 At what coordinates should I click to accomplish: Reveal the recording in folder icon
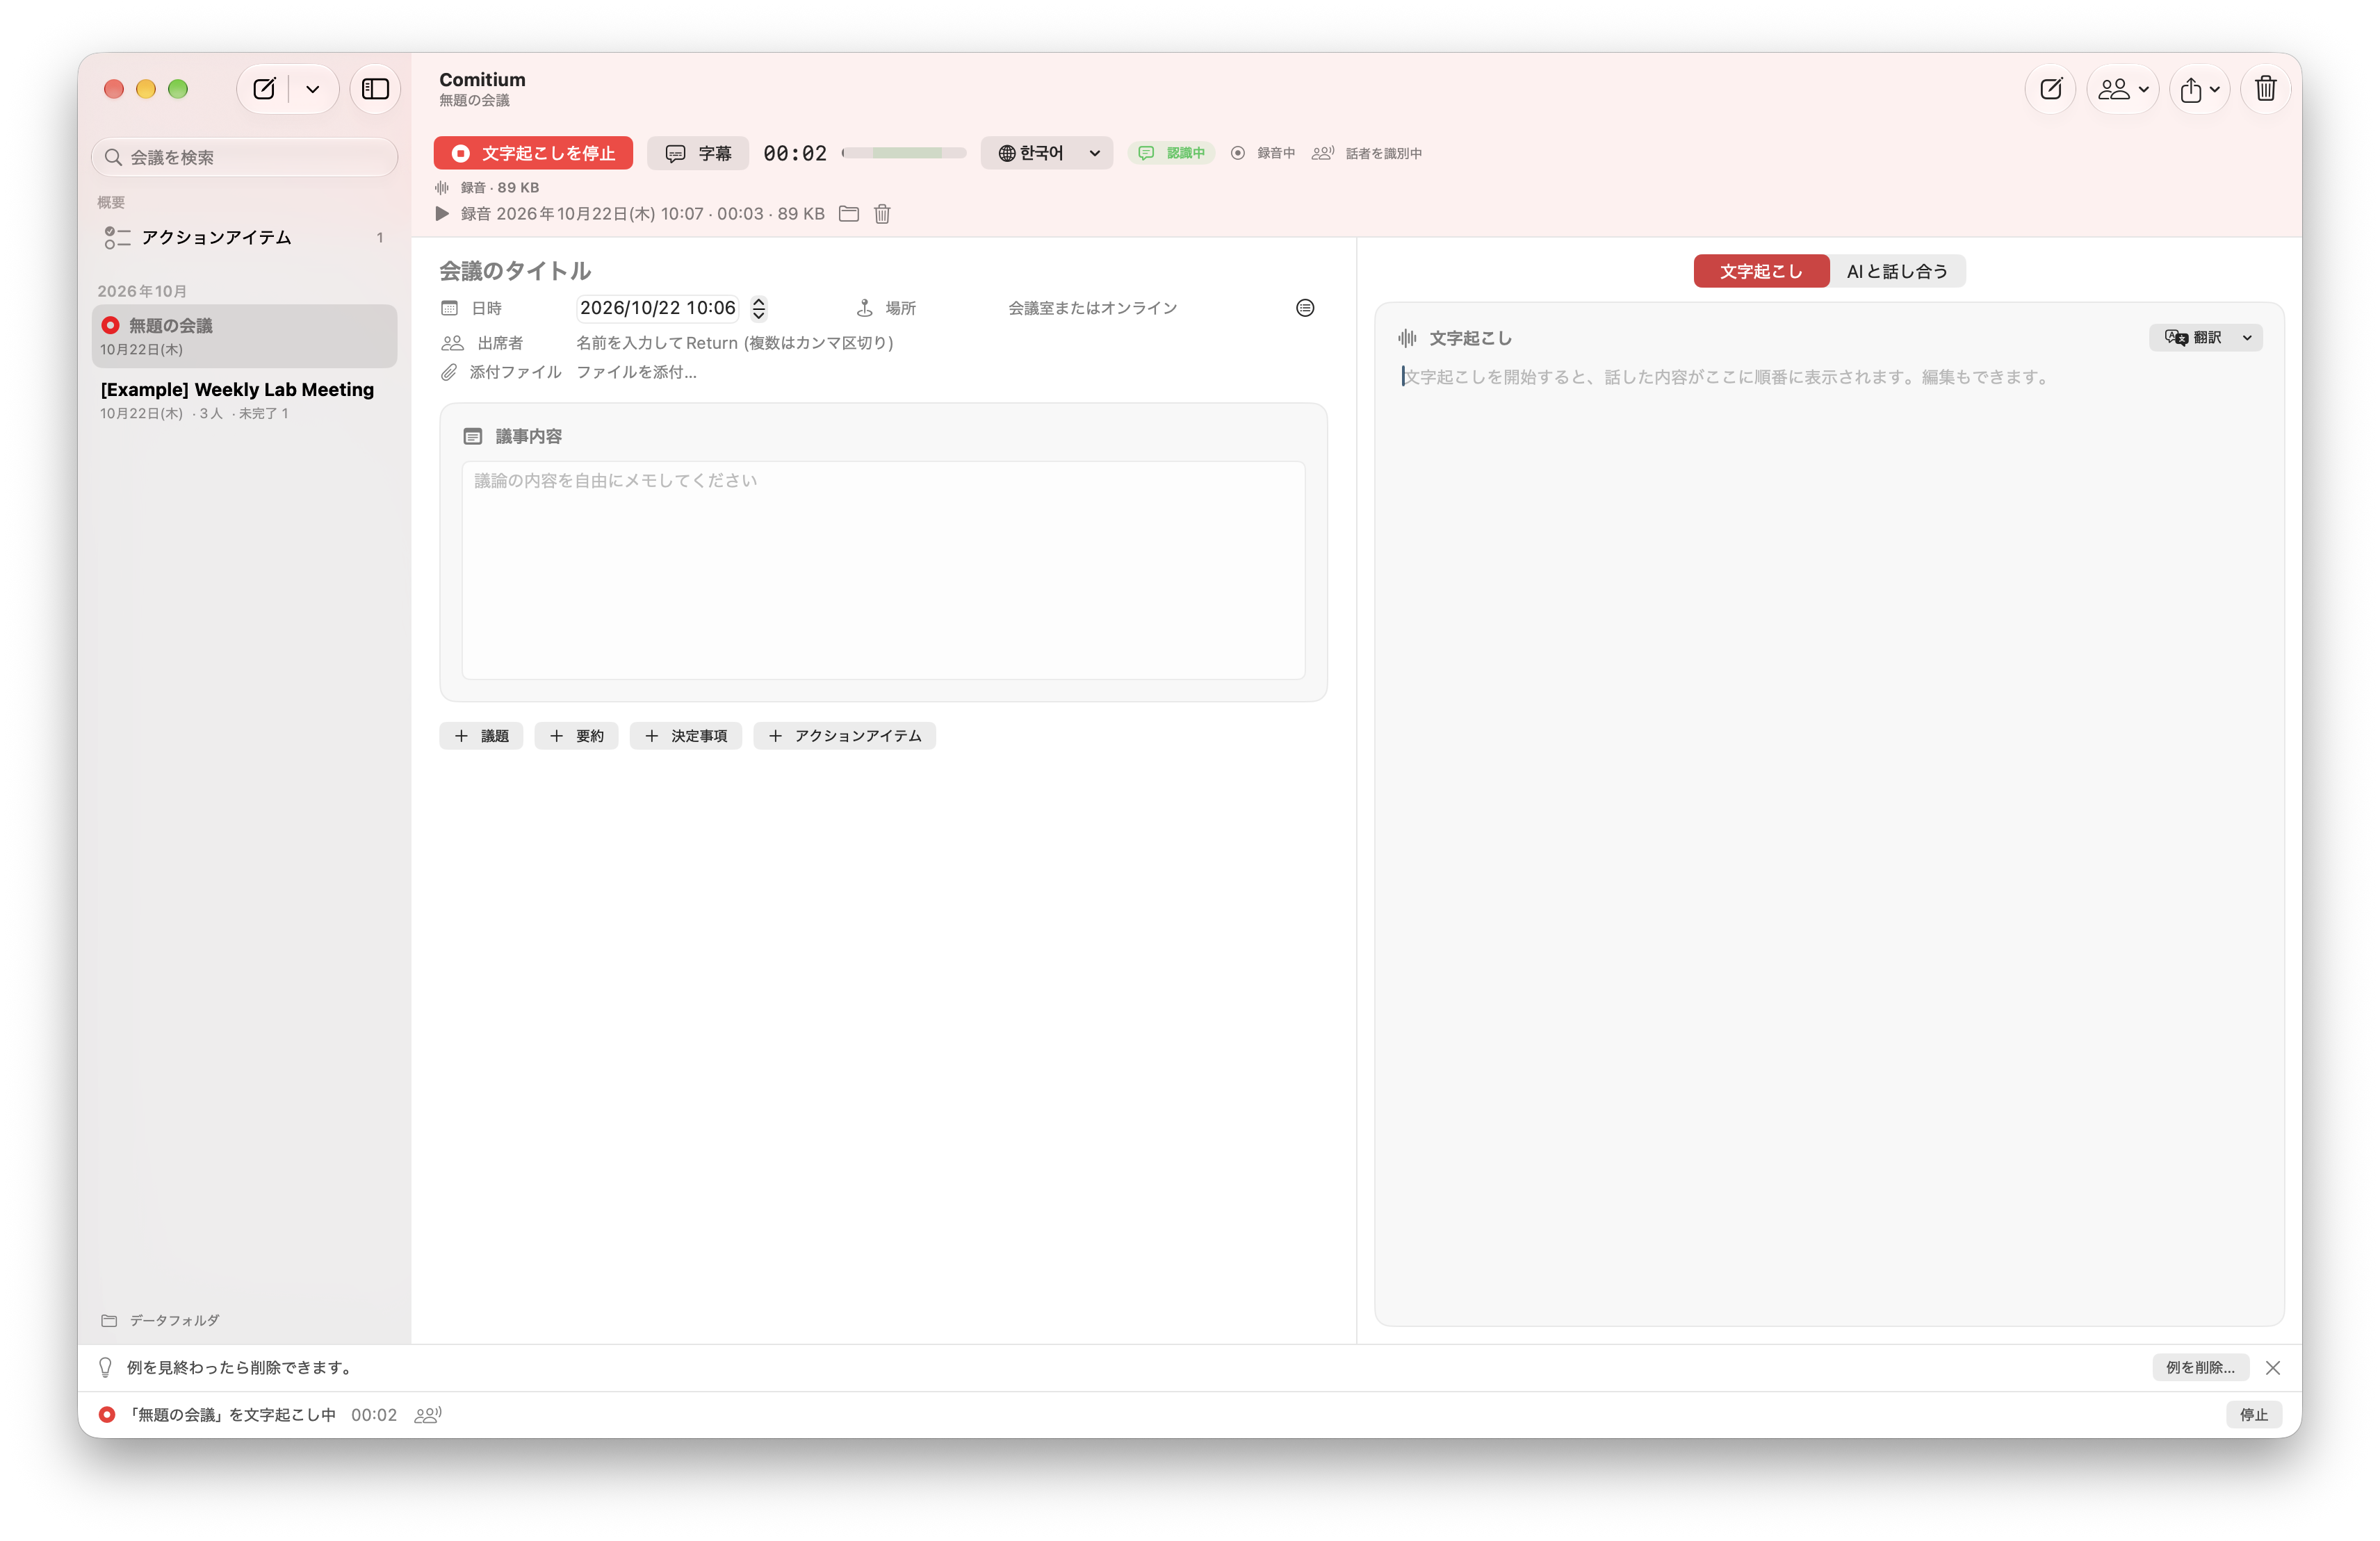[849, 214]
